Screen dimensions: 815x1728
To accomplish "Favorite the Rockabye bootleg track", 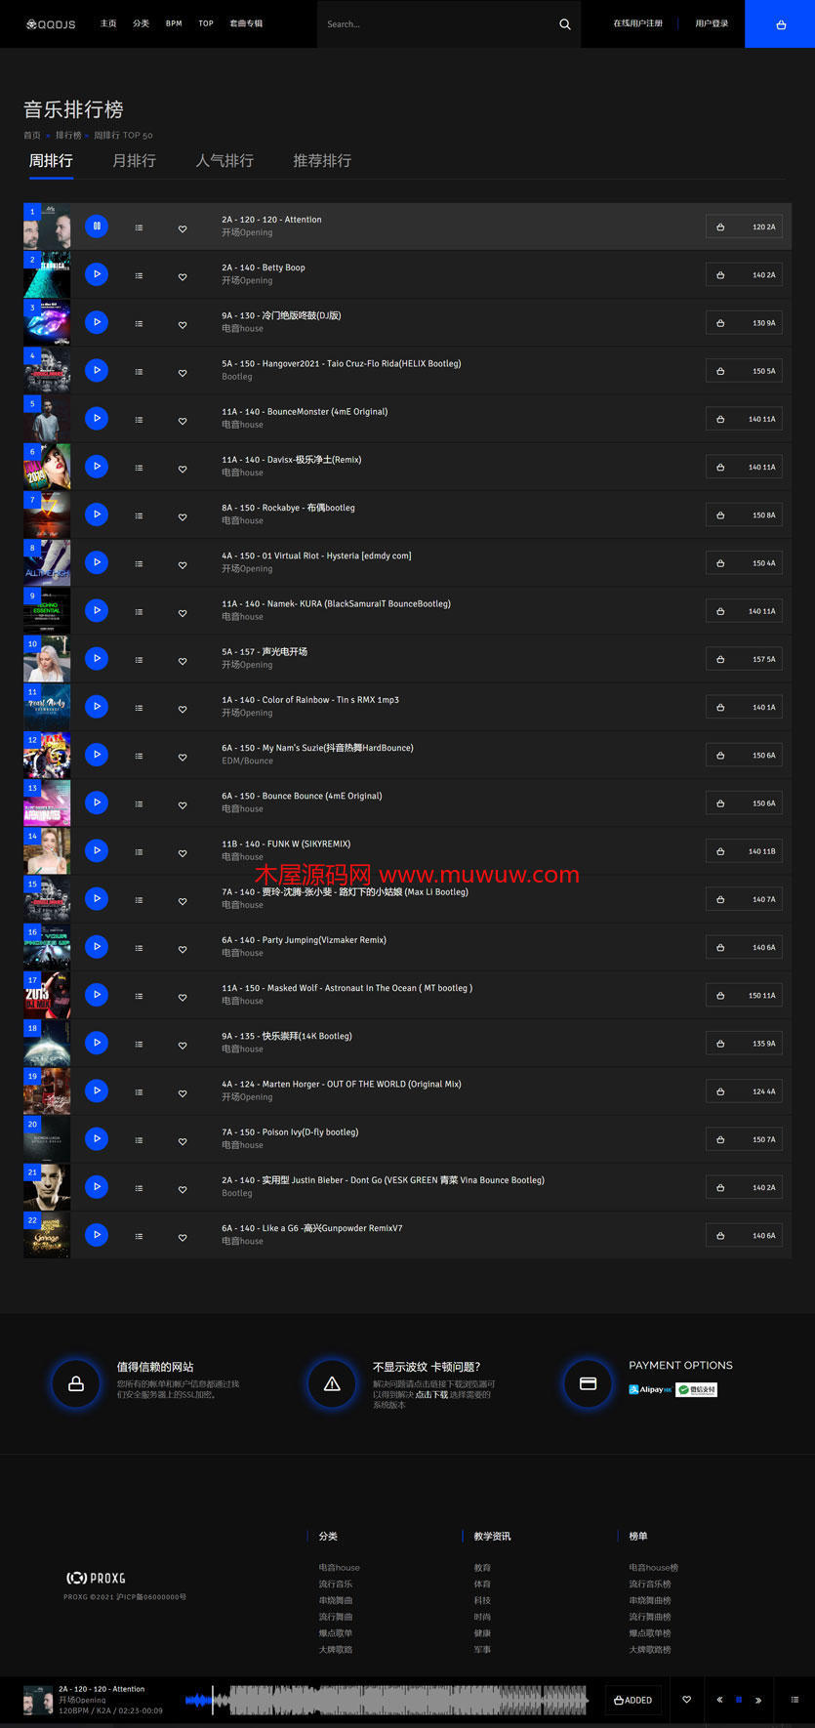I will [183, 516].
